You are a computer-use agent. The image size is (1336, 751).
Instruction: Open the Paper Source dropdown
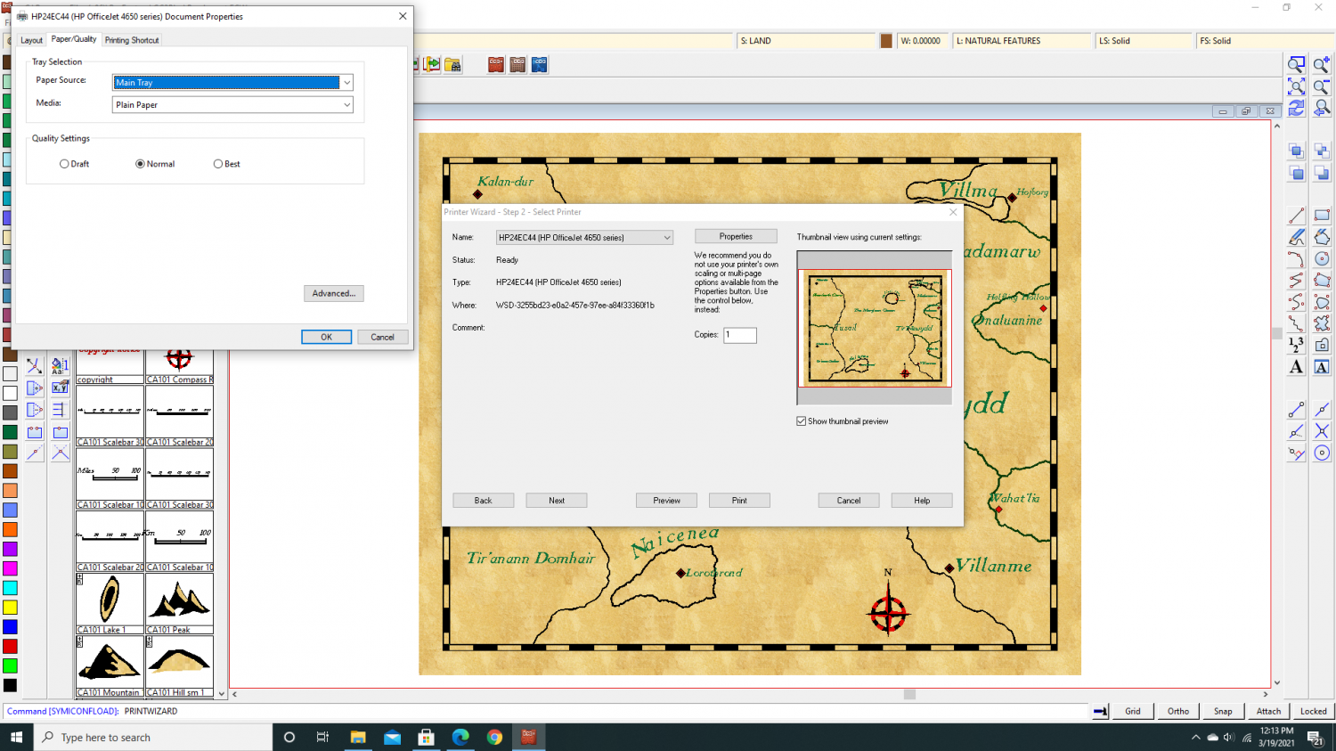coord(232,82)
